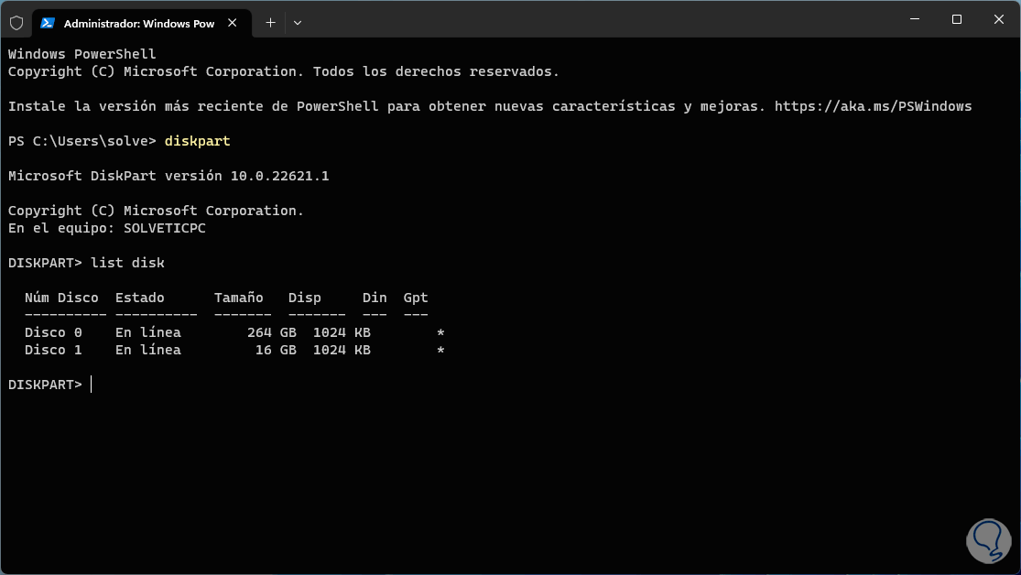Click the Núm Disco column header
1021x575 pixels.
coord(62,298)
